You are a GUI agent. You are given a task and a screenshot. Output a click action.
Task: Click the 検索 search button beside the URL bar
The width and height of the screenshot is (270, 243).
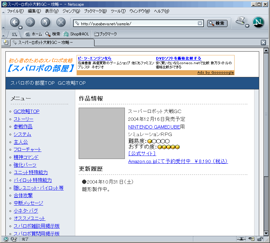point(217,23)
